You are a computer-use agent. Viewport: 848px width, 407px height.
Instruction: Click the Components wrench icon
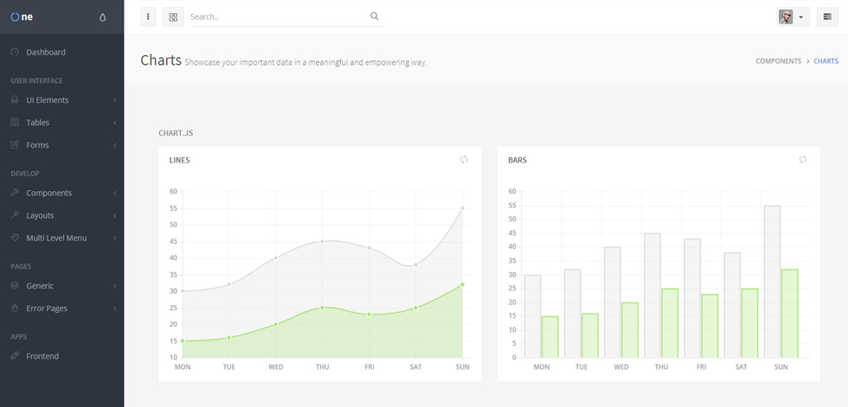pos(16,193)
